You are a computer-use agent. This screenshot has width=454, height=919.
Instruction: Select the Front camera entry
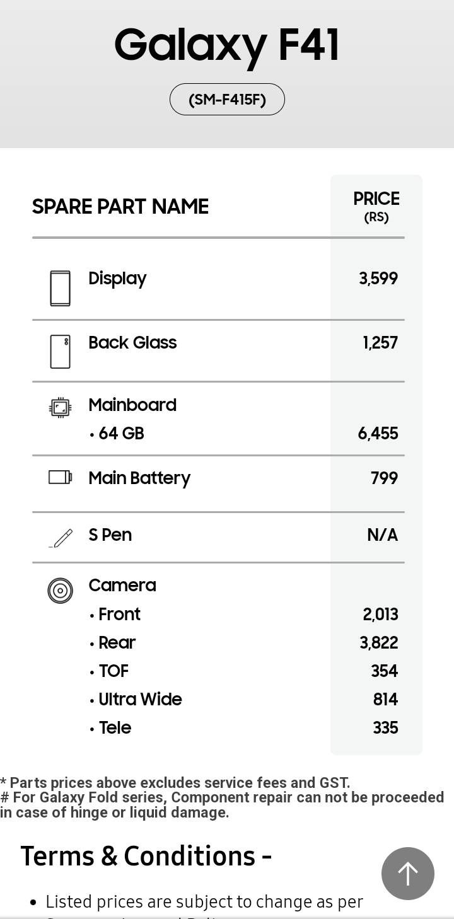click(x=115, y=614)
